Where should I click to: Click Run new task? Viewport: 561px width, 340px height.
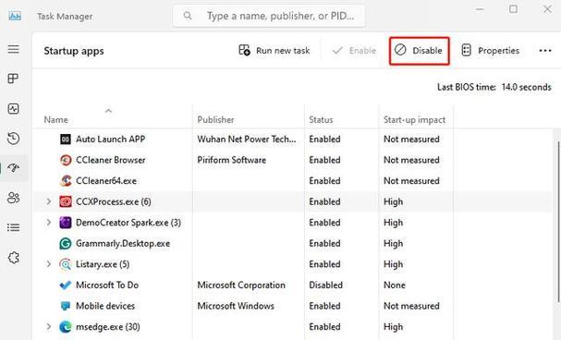tap(274, 51)
